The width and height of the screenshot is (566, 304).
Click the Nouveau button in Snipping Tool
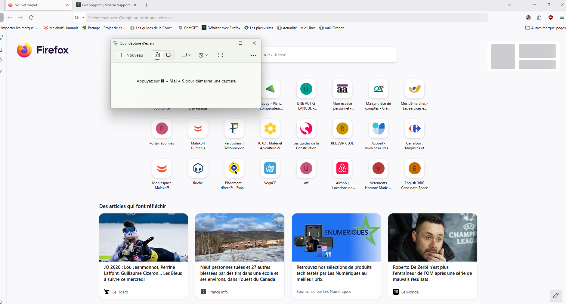(x=131, y=55)
